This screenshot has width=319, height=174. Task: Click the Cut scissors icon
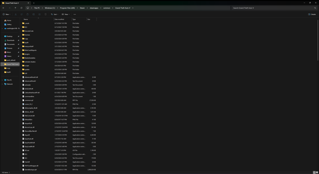coord(16,14)
